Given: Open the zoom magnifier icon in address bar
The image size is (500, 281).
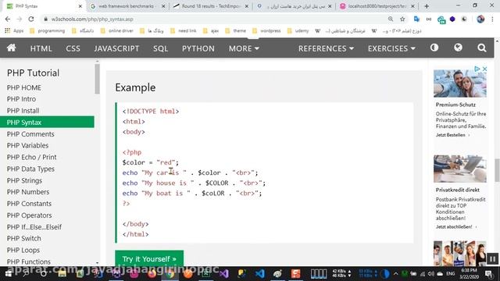Looking at the screenshot, I should [x=391, y=19].
